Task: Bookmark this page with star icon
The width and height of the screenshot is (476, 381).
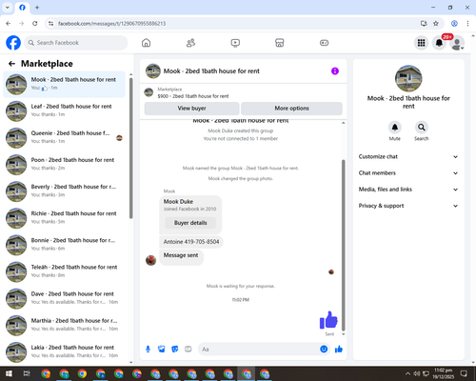Action: [436, 24]
